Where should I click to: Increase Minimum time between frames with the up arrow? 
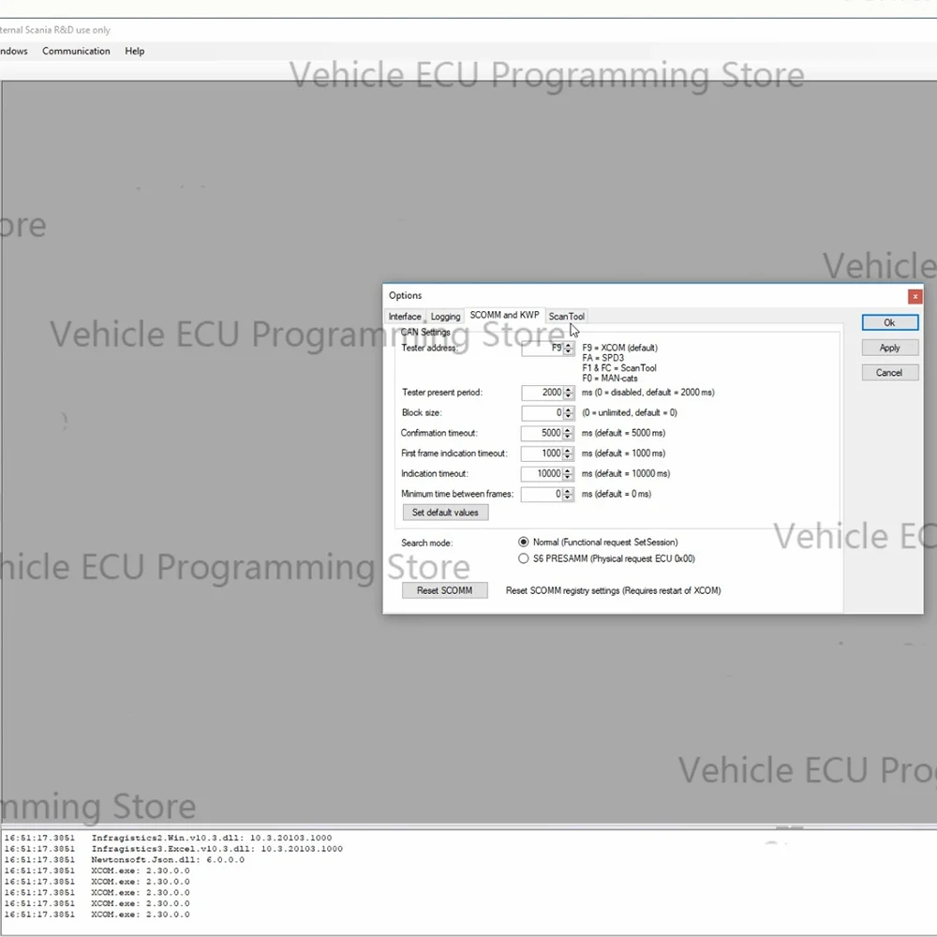[569, 491]
